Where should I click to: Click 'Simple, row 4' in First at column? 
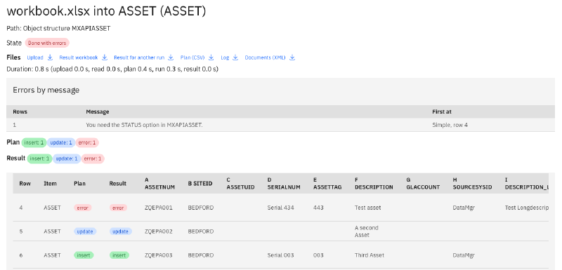pos(450,125)
